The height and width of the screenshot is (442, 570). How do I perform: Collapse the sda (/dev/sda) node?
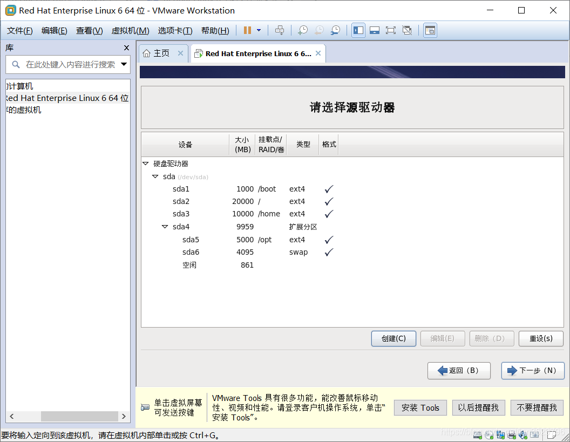155,176
